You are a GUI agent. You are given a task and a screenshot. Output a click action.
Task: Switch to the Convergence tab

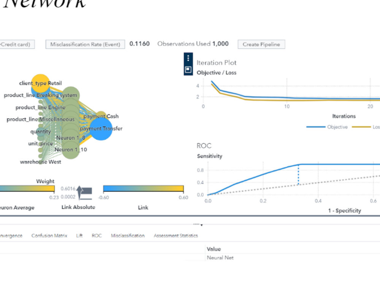(x=11, y=236)
